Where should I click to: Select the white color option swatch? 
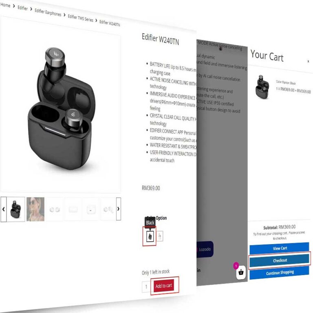coord(160,236)
